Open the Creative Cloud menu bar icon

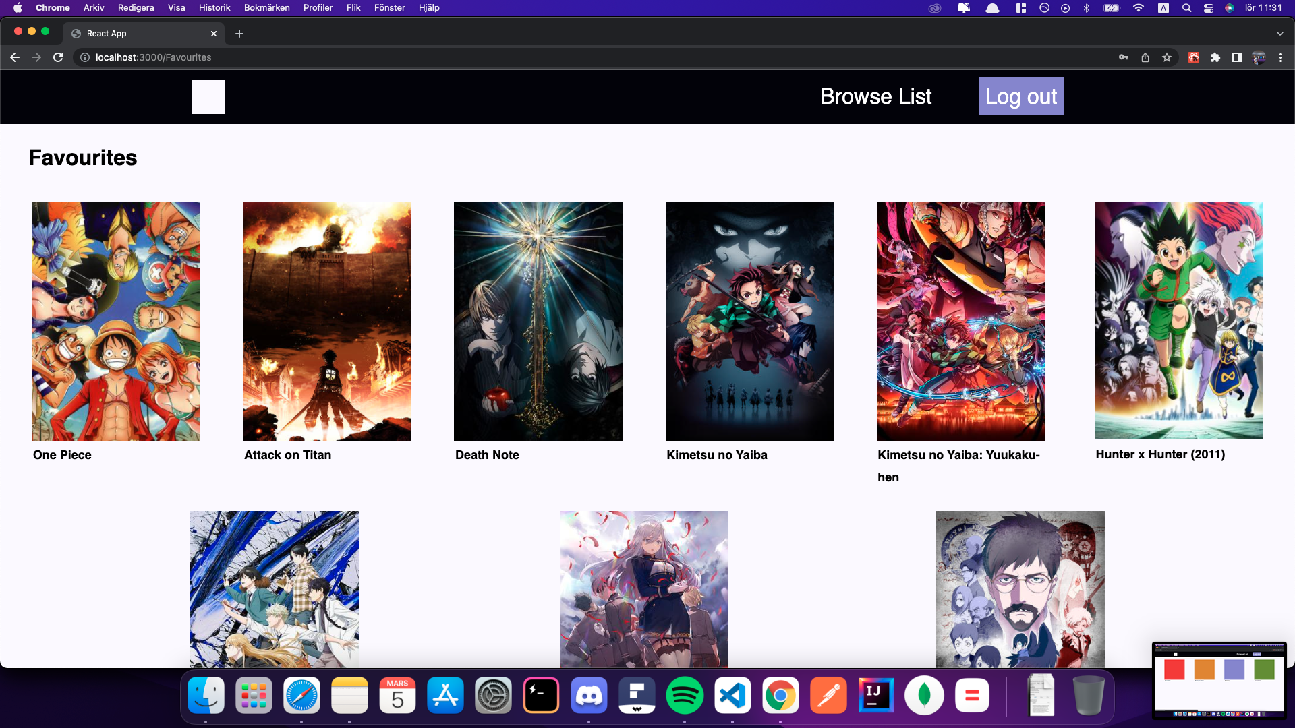click(x=934, y=8)
